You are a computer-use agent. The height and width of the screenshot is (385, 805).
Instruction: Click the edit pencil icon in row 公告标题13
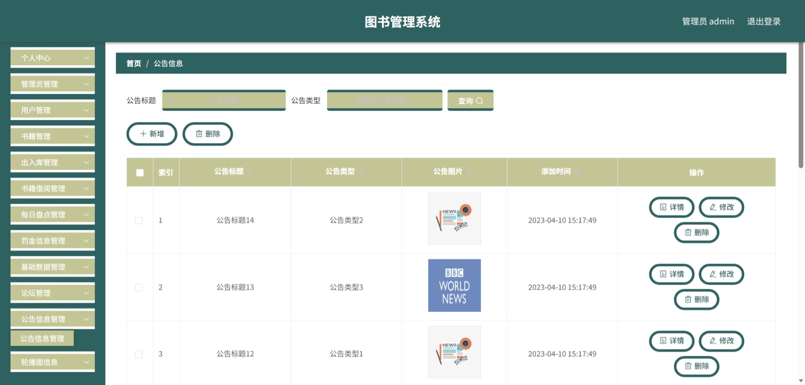[x=713, y=274]
